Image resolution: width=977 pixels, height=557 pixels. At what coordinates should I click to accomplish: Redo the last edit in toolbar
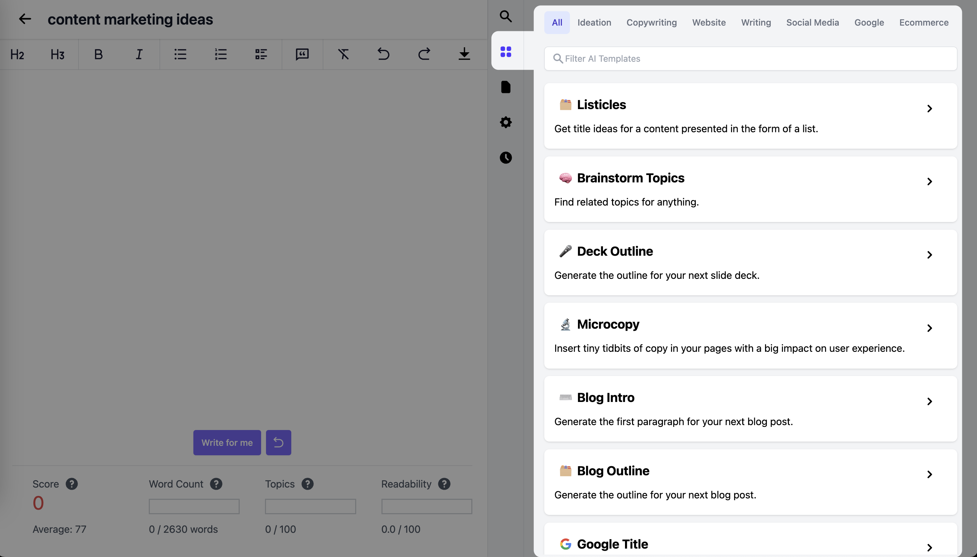click(x=424, y=54)
